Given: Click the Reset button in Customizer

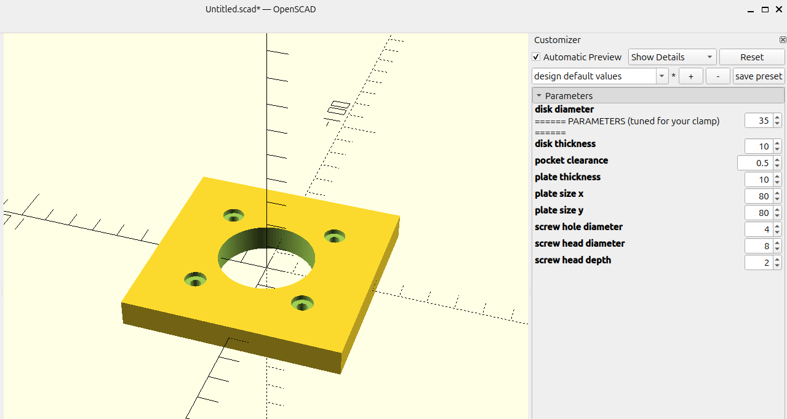Looking at the screenshot, I should tap(752, 57).
